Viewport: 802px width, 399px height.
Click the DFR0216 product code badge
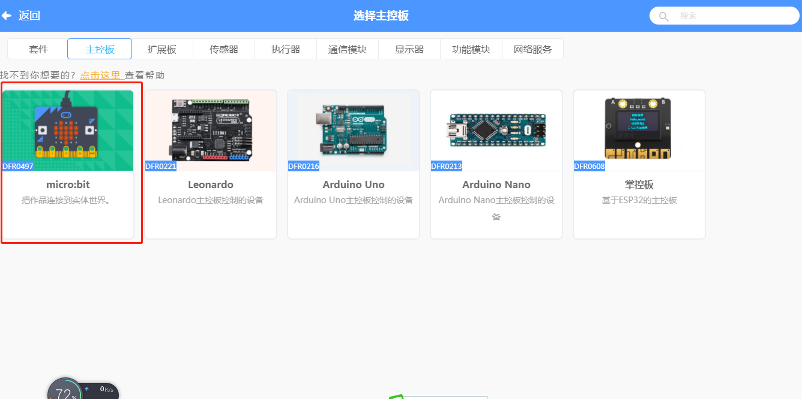tap(304, 166)
